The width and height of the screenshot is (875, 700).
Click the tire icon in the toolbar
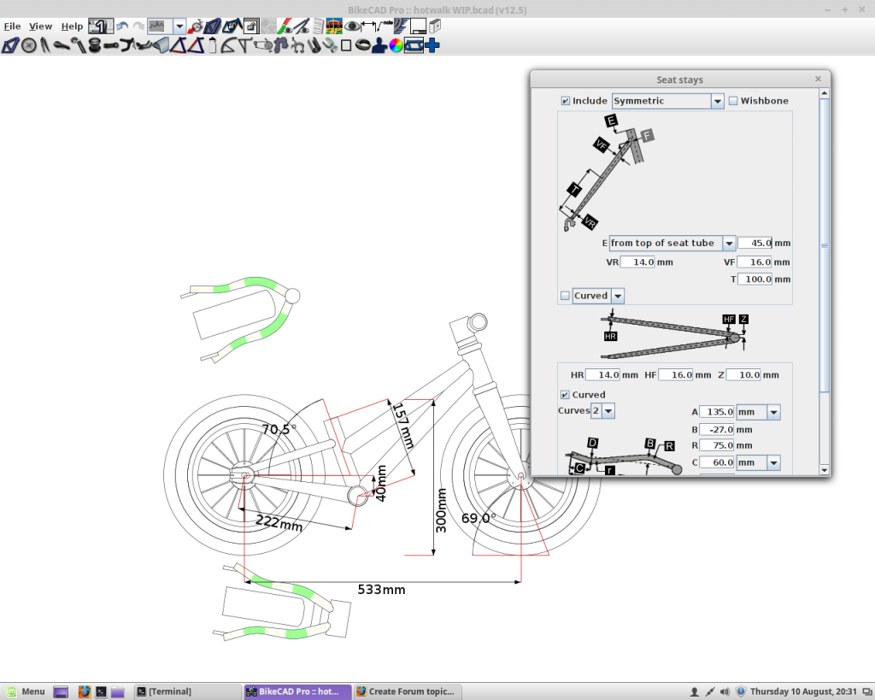(x=363, y=45)
